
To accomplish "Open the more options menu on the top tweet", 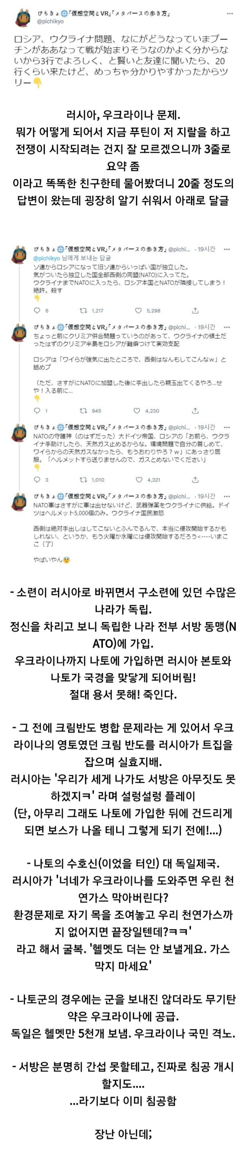I will pos(230,14).
